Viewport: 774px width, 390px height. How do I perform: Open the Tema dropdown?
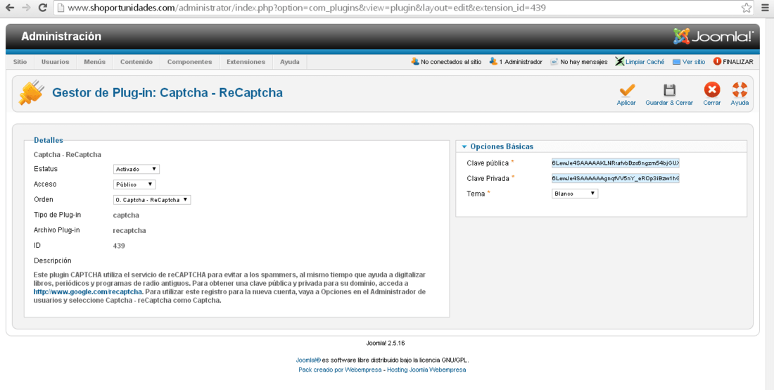click(x=575, y=194)
